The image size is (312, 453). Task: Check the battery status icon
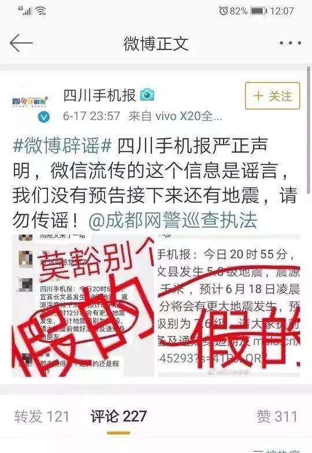point(259,12)
